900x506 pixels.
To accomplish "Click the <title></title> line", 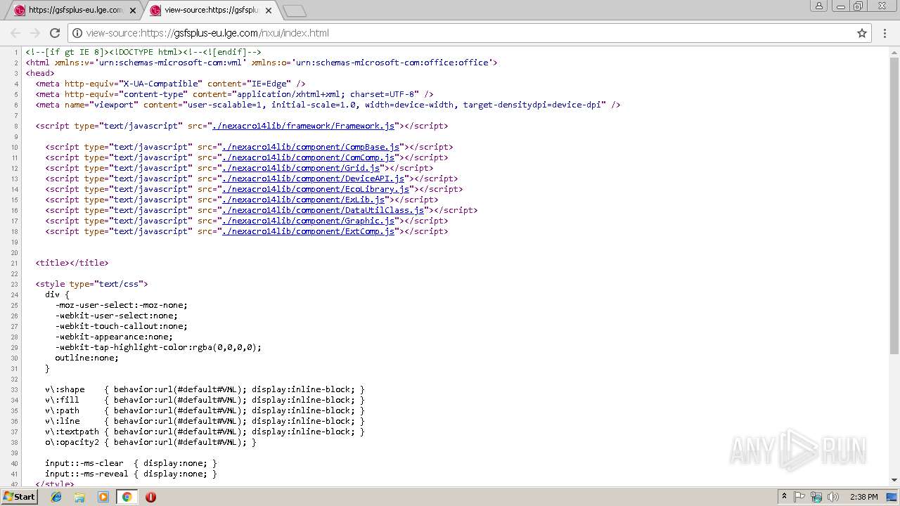I will coord(72,263).
